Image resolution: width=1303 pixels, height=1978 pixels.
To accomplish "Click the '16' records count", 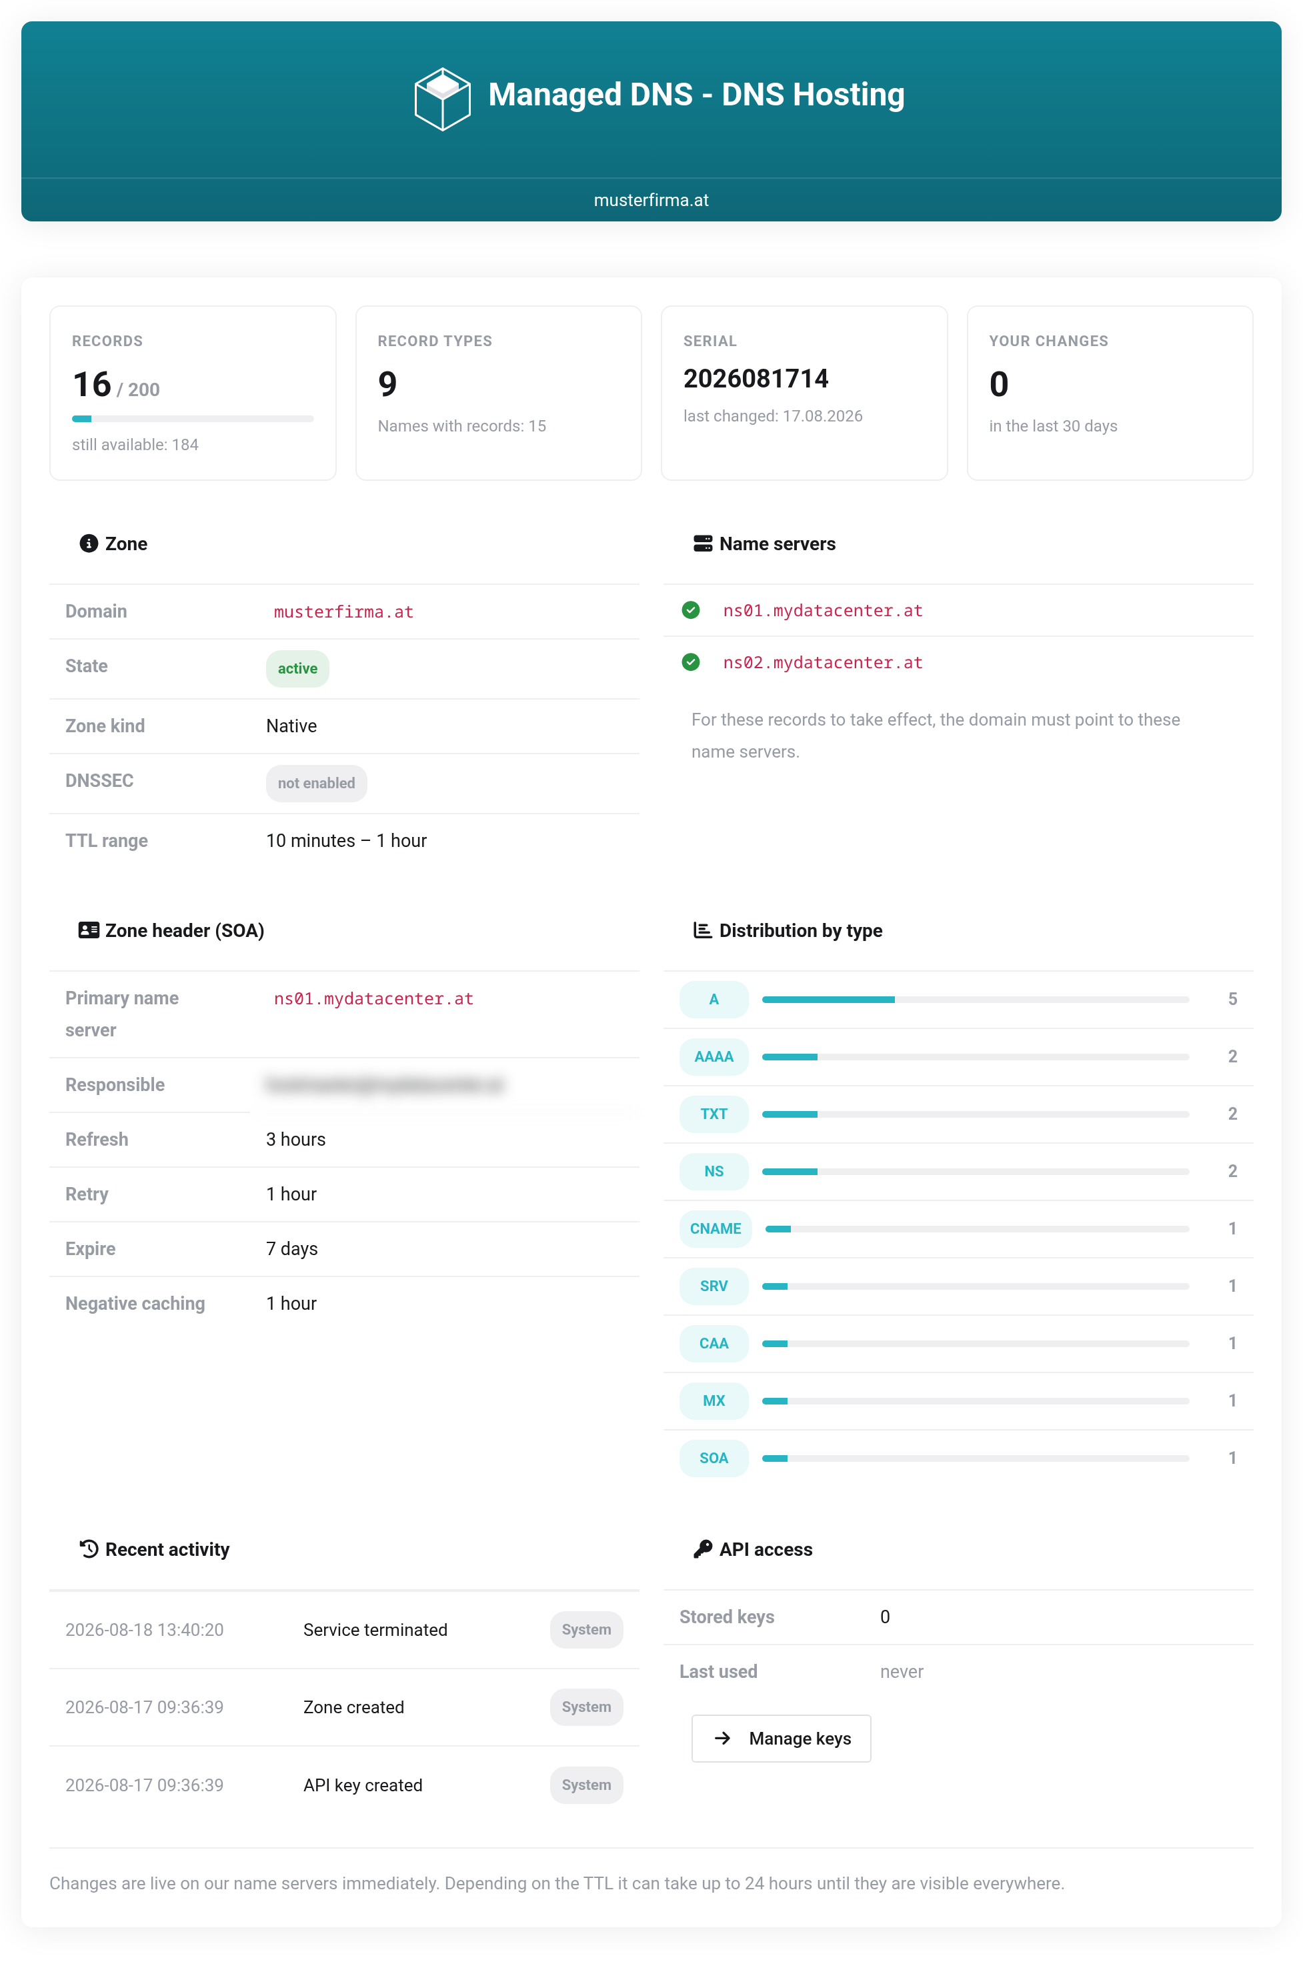I will click(x=92, y=384).
